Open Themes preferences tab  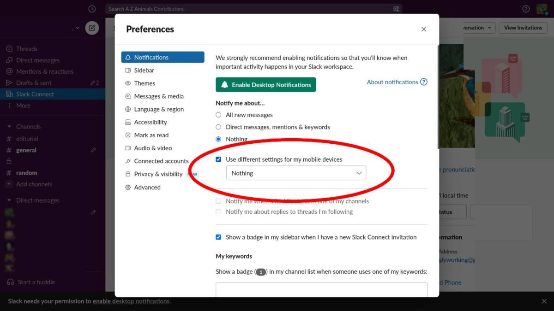click(x=163, y=83)
